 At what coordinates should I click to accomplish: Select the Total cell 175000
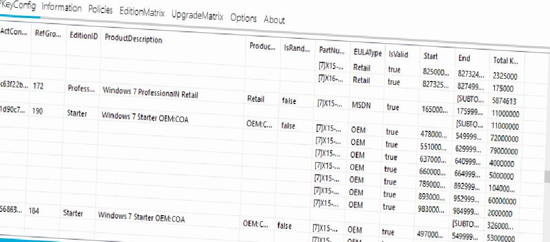tap(502, 89)
